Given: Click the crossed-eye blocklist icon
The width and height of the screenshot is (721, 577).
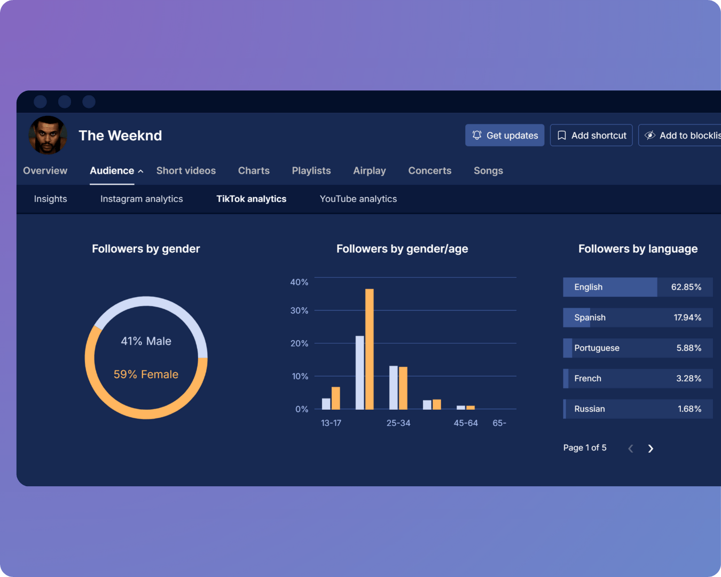Looking at the screenshot, I should [x=650, y=135].
